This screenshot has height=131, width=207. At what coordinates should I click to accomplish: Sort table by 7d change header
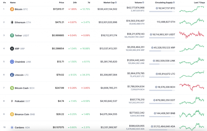pos(89,3)
